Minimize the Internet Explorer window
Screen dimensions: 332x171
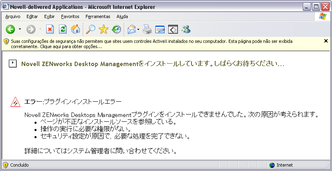click(x=307, y=7)
